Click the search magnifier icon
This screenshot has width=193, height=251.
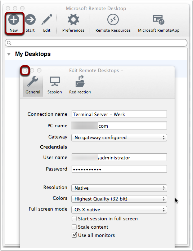tap(9, 43)
